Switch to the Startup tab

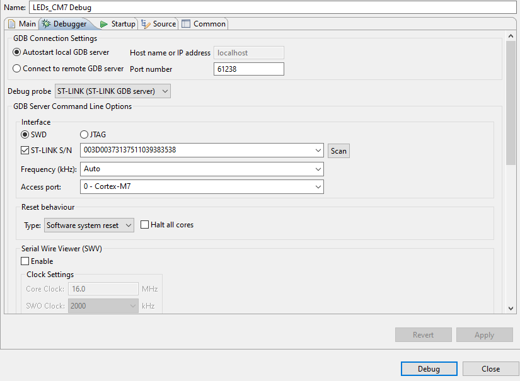123,24
